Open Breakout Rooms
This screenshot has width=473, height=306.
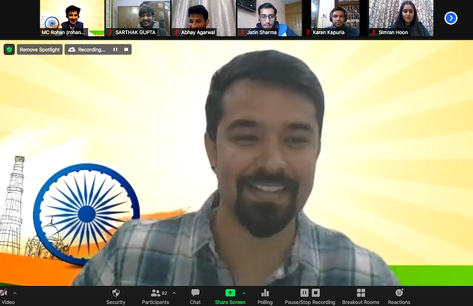[x=361, y=297]
